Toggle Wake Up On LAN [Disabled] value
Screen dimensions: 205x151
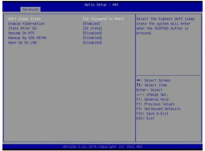pos(93,42)
